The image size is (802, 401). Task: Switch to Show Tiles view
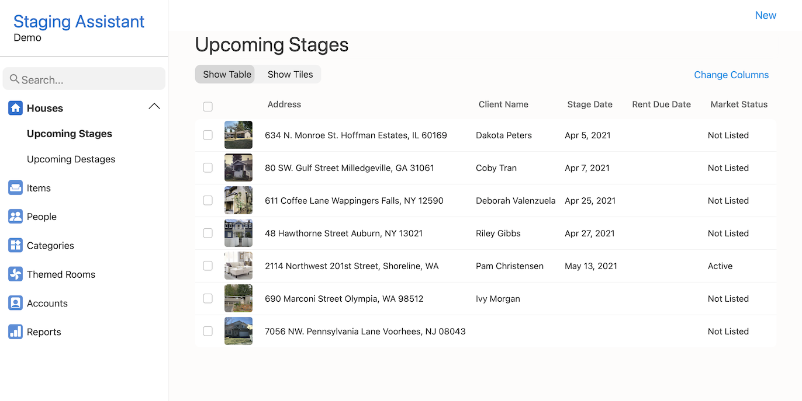click(x=290, y=74)
